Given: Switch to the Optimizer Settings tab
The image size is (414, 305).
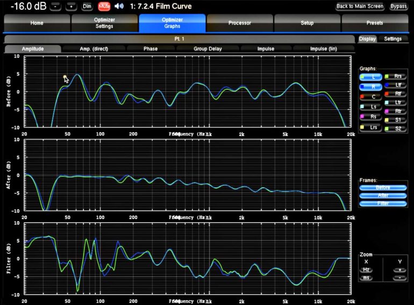Looking at the screenshot, I should (104, 24).
